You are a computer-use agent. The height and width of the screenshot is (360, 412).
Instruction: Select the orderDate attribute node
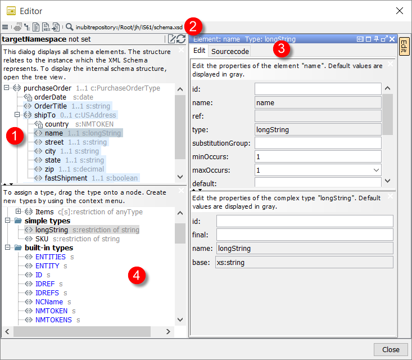pyautogui.click(x=58, y=97)
